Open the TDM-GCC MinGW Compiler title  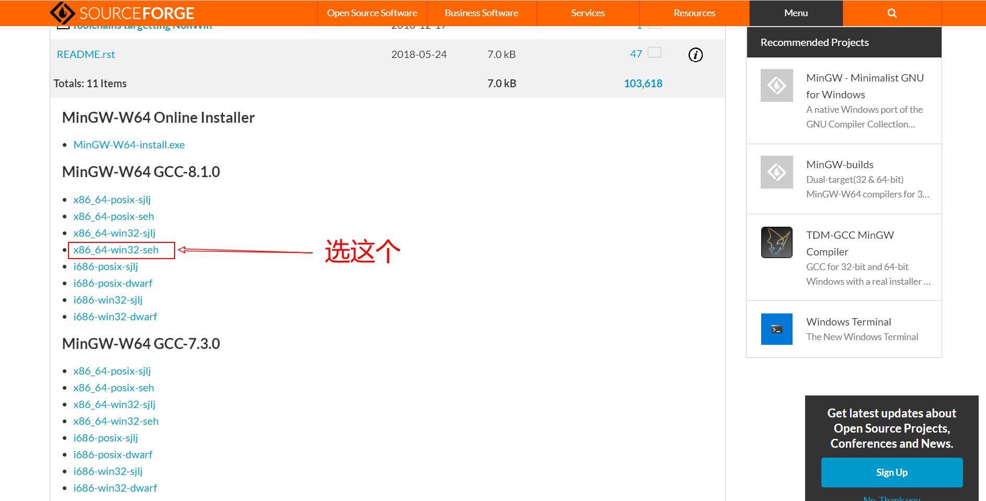[x=850, y=243]
